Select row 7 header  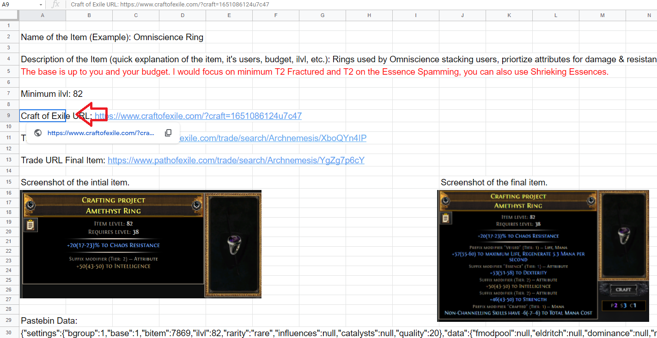[9, 94]
